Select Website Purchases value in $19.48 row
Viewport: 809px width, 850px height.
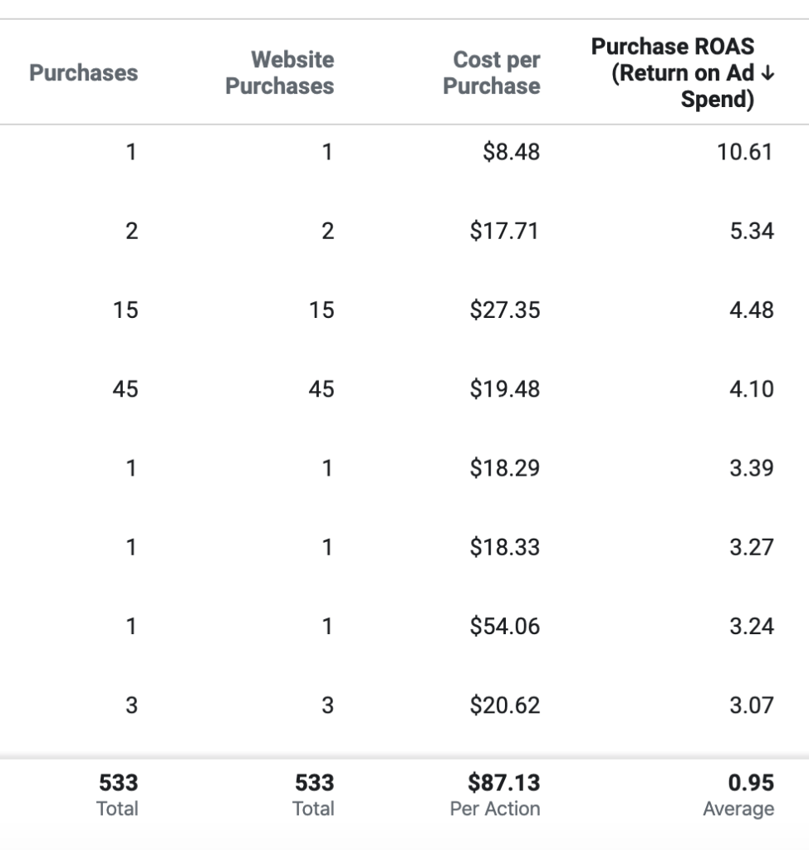click(x=321, y=389)
